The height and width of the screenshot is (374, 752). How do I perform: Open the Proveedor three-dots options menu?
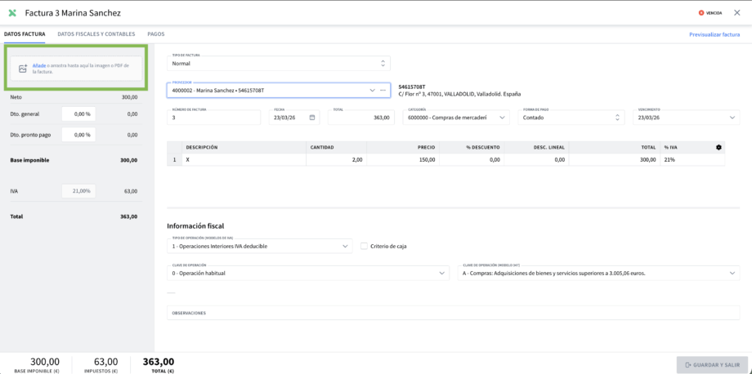click(x=383, y=90)
